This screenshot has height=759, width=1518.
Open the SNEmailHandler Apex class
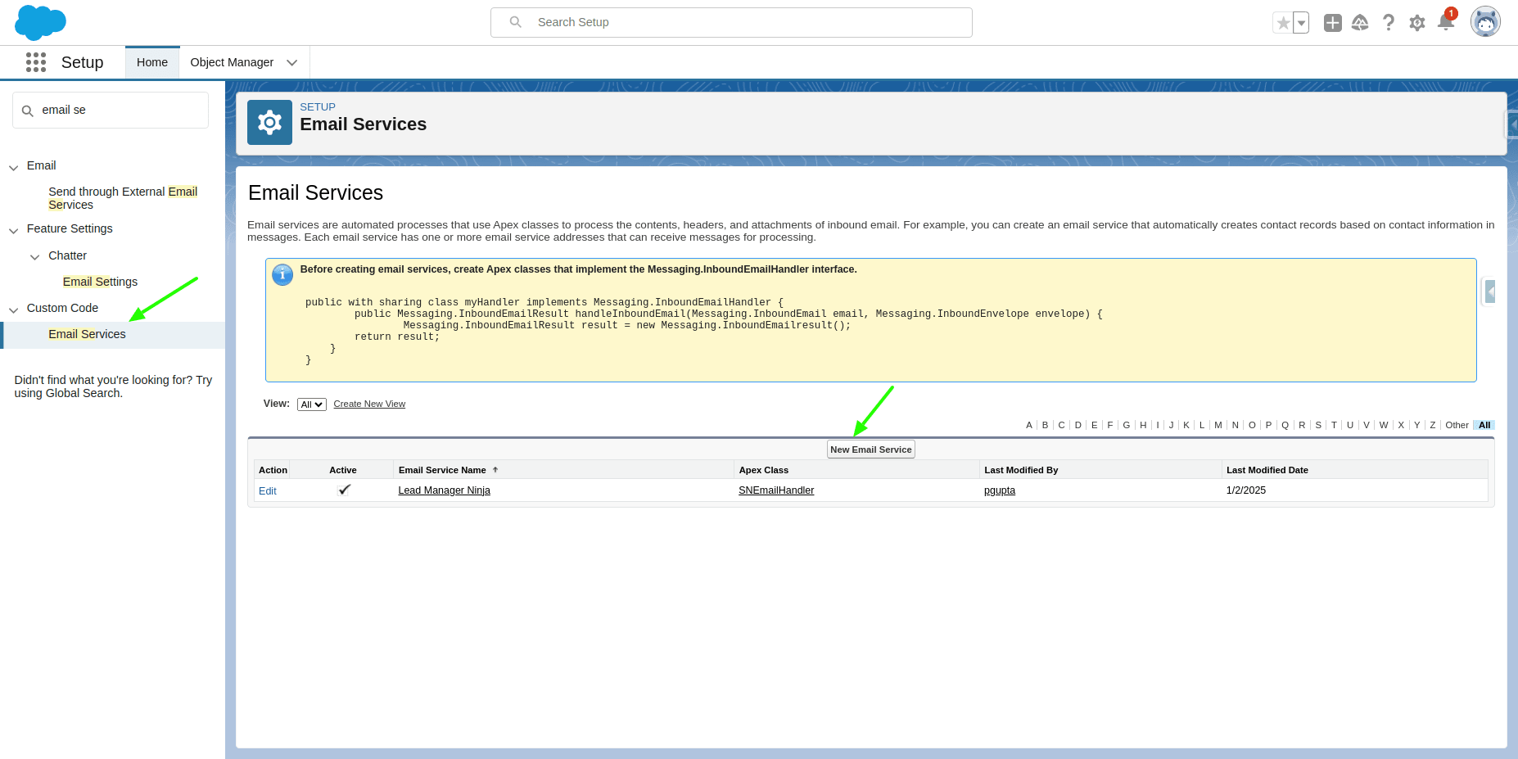point(776,490)
